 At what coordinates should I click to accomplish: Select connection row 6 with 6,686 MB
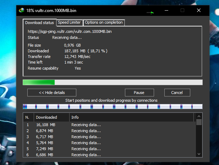[109, 154]
